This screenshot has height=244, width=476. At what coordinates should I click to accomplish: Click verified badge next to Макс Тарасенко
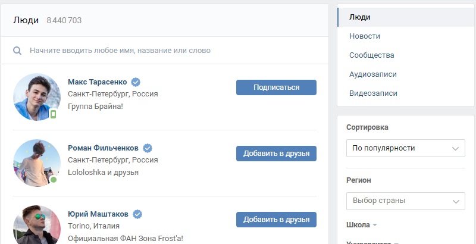(x=136, y=82)
